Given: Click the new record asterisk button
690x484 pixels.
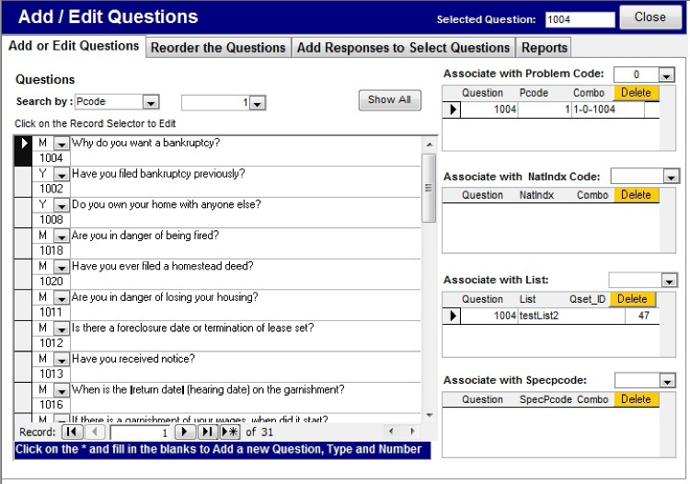Looking at the screenshot, I should 229,432.
